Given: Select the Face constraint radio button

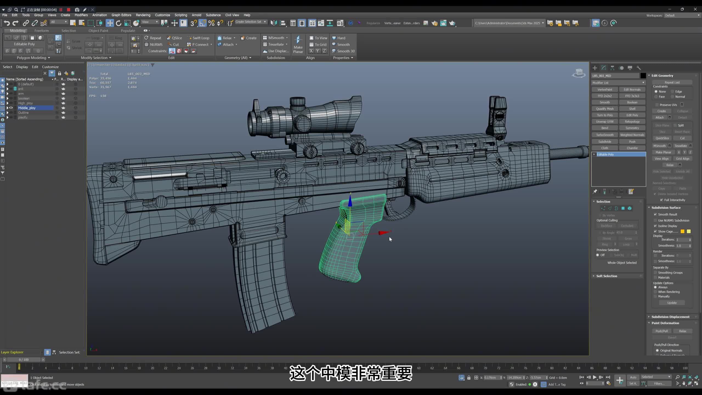Looking at the screenshot, I should point(656,97).
